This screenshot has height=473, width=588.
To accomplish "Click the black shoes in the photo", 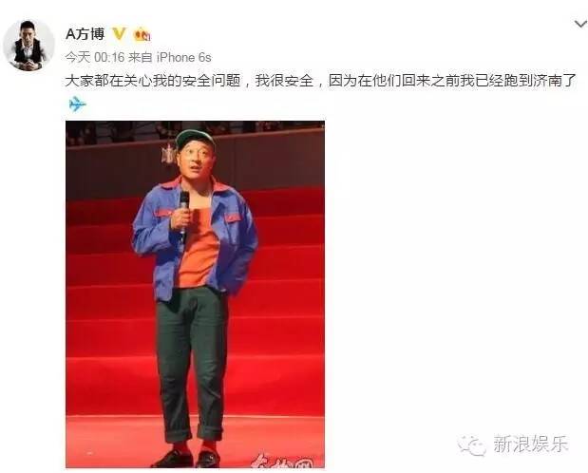I will coord(186,459).
